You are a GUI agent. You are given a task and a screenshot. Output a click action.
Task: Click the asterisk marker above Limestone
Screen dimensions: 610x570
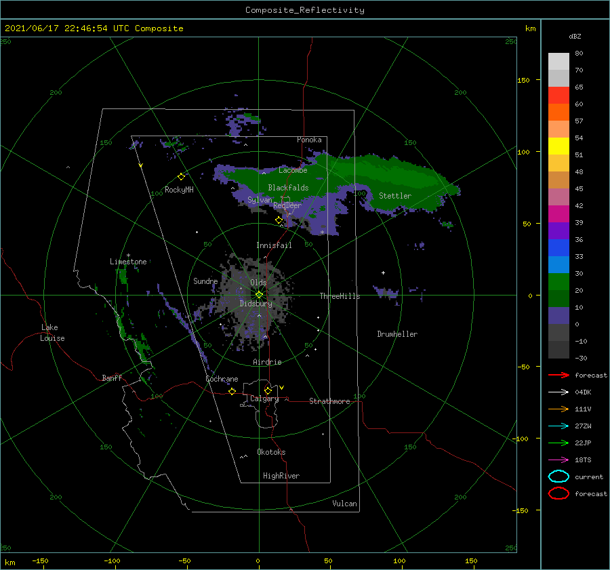(x=128, y=256)
